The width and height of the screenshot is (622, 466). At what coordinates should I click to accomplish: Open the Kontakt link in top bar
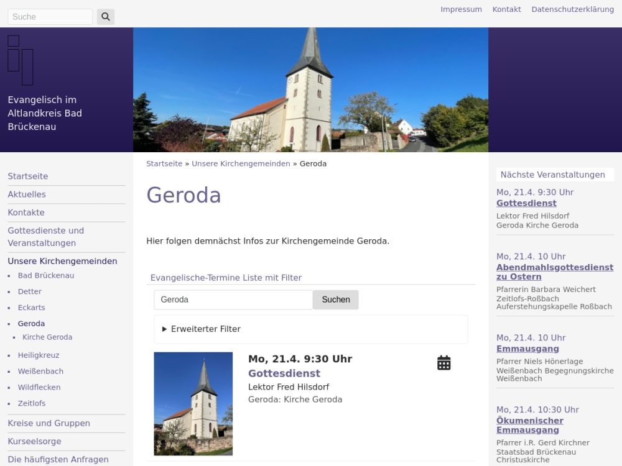click(506, 9)
